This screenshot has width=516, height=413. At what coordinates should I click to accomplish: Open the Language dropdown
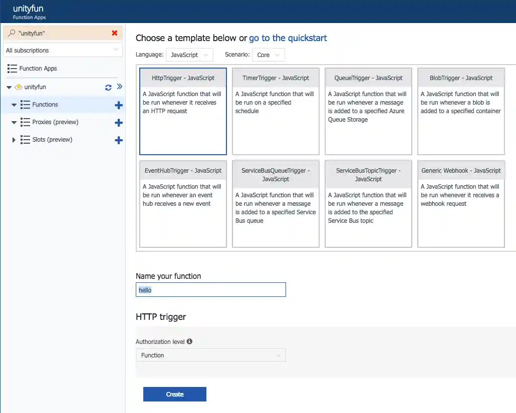point(189,55)
